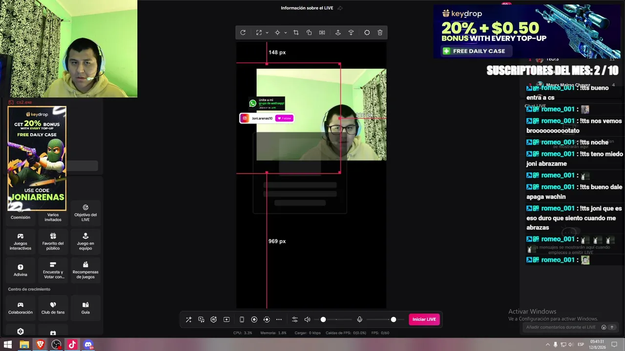Open the media and music icon
625x351 pixels.
tap(201, 319)
